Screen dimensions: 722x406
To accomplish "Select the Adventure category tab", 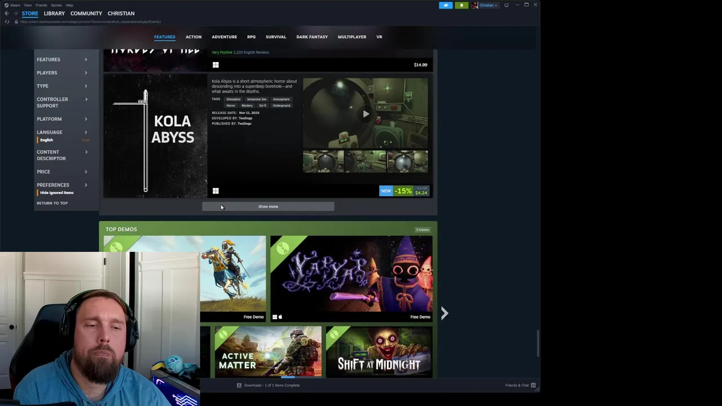I will pos(224,37).
